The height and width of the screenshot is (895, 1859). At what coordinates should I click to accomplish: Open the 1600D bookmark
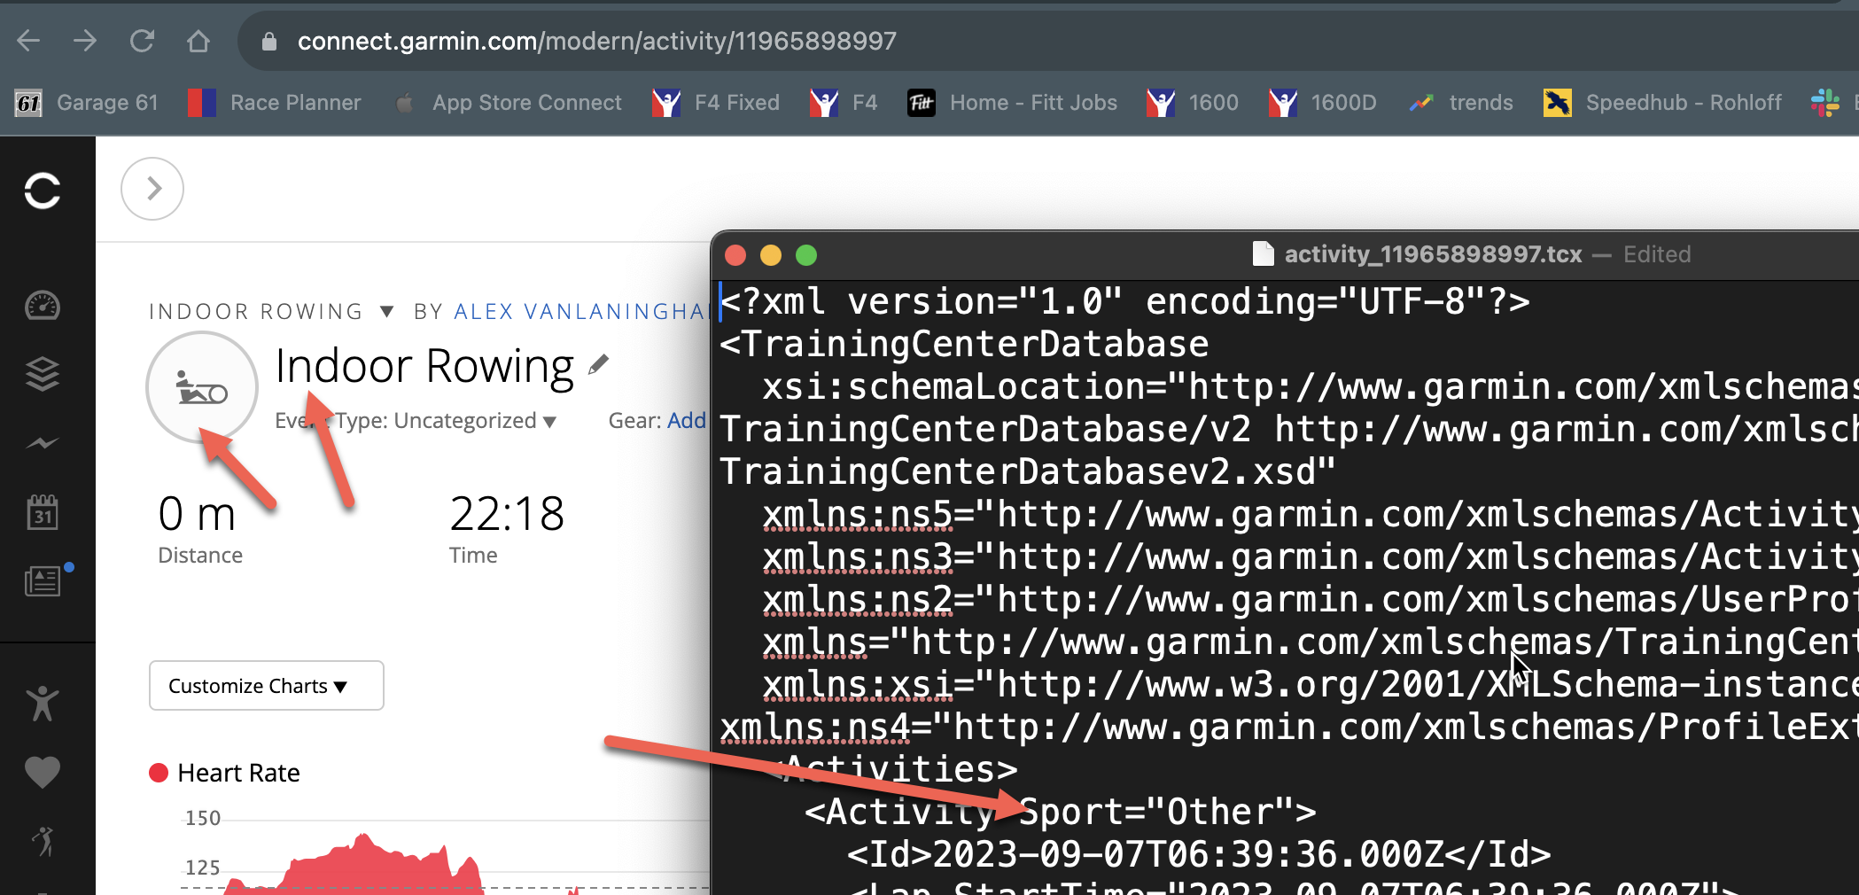pyautogui.click(x=1322, y=103)
